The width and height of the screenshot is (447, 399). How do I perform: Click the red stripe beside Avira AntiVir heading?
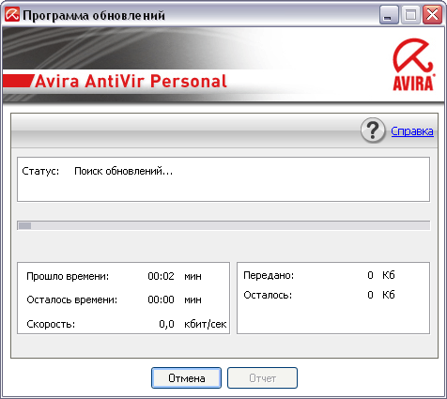coord(18,81)
